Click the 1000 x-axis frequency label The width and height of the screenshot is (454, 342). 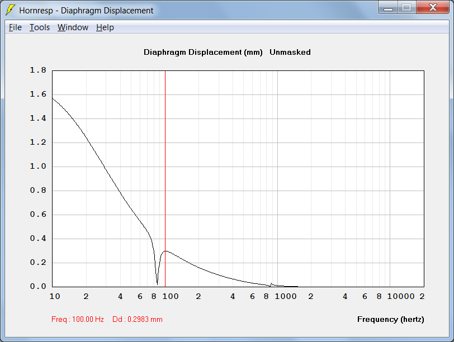point(286,297)
